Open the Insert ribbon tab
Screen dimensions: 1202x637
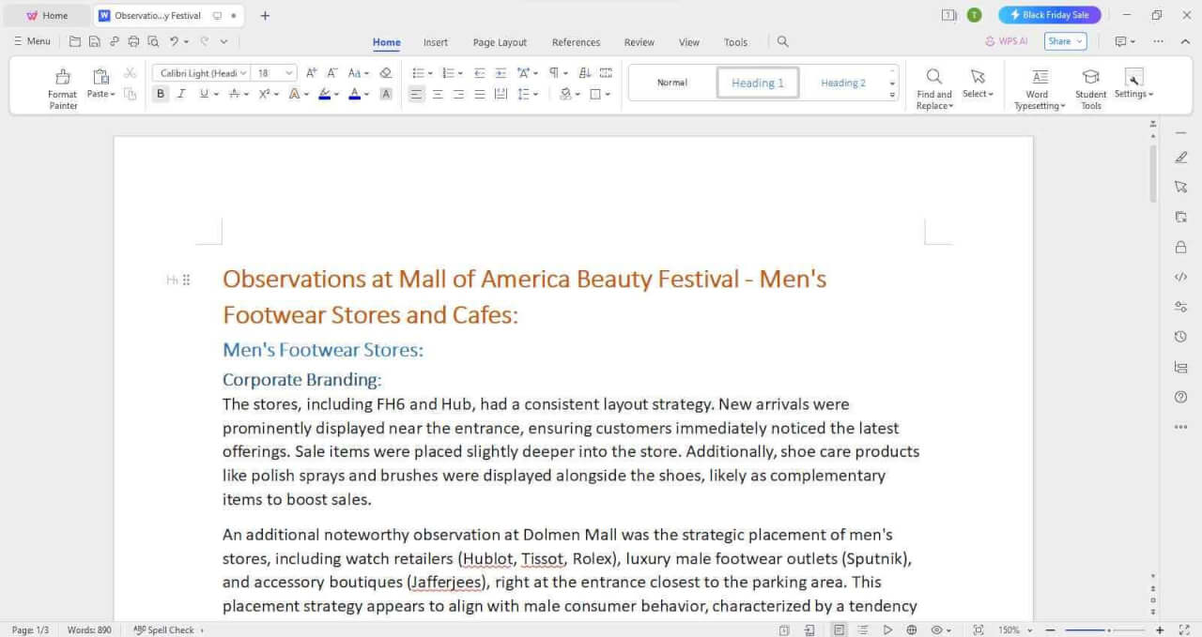pos(435,42)
